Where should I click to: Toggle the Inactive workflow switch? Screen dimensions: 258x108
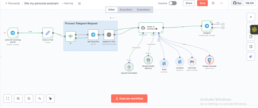173,3
